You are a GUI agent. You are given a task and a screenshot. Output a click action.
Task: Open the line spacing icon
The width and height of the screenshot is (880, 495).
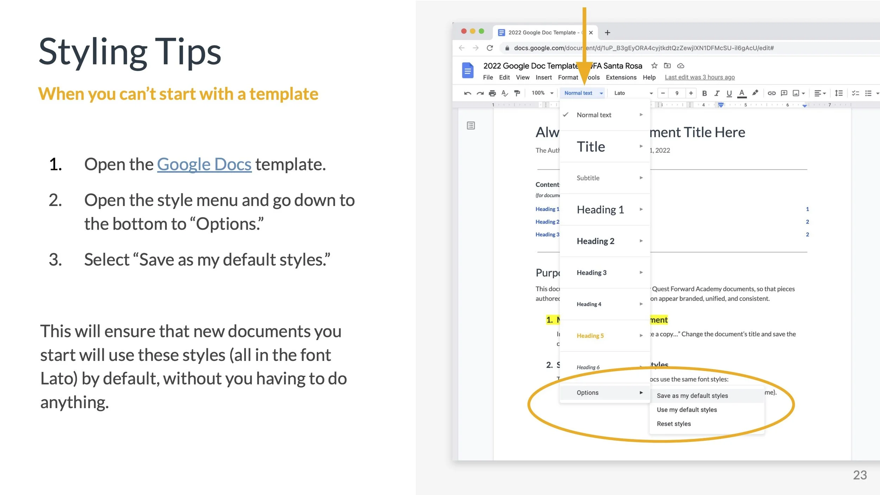(839, 93)
